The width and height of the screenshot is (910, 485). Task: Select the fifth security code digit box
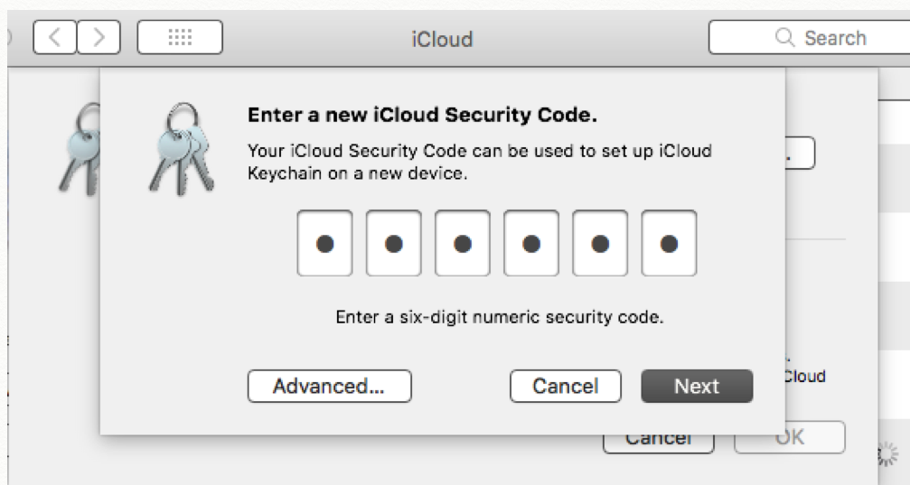(599, 243)
